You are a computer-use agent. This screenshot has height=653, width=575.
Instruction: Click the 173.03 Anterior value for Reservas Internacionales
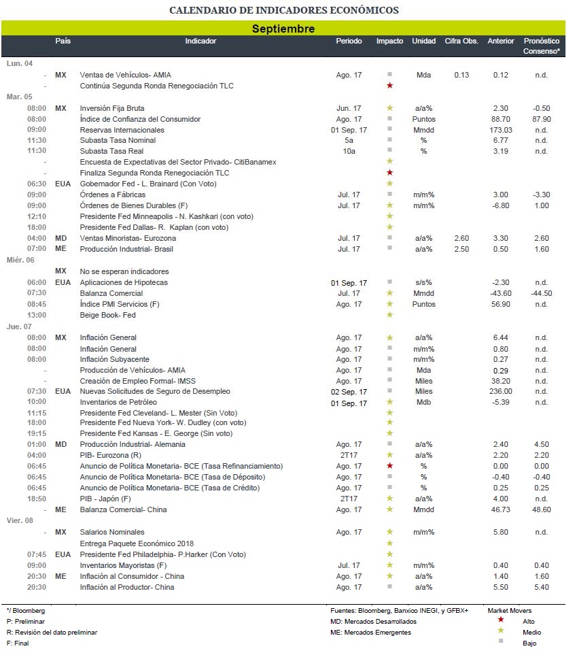click(x=500, y=130)
